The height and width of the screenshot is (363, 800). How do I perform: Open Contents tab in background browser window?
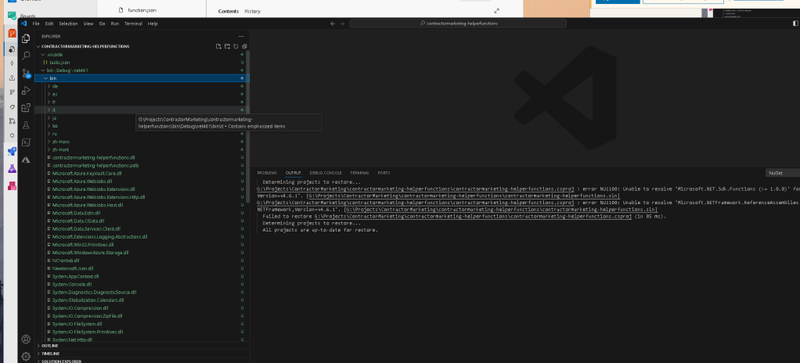228,11
